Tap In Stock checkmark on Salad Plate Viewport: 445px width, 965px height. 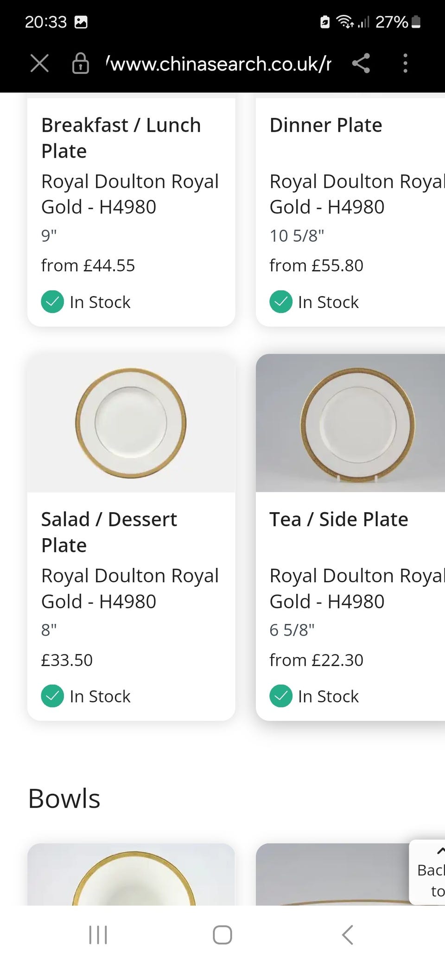(x=52, y=696)
